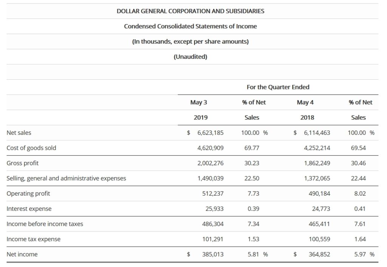Viewport: 387px width, 267px height.
Task: Click the Income tax expense label
Action: pos(34,239)
